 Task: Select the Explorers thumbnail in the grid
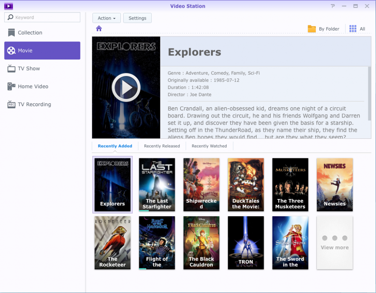(112, 185)
